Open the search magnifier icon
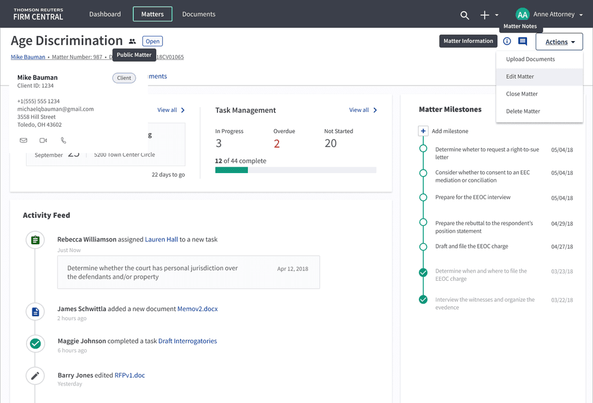593x403 pixels. 464,15
